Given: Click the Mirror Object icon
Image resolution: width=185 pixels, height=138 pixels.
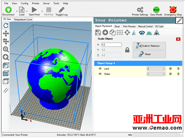Looking at the screenshot, I should pyautogui.click(x=156, y=32).
